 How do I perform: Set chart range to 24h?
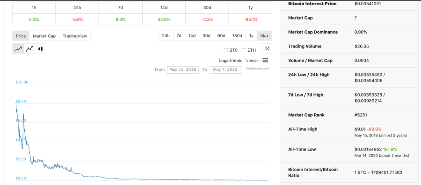point(166,36)
